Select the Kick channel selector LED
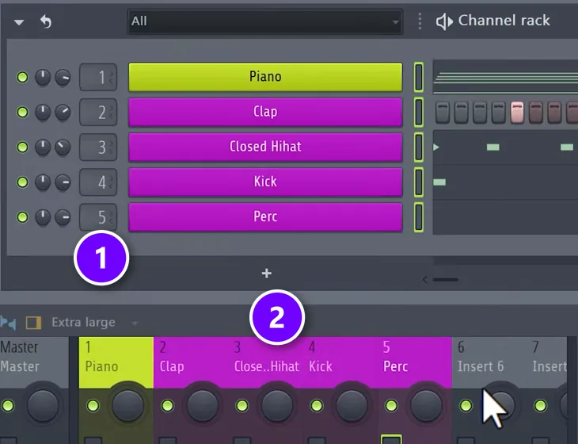 tap(419, 182)
